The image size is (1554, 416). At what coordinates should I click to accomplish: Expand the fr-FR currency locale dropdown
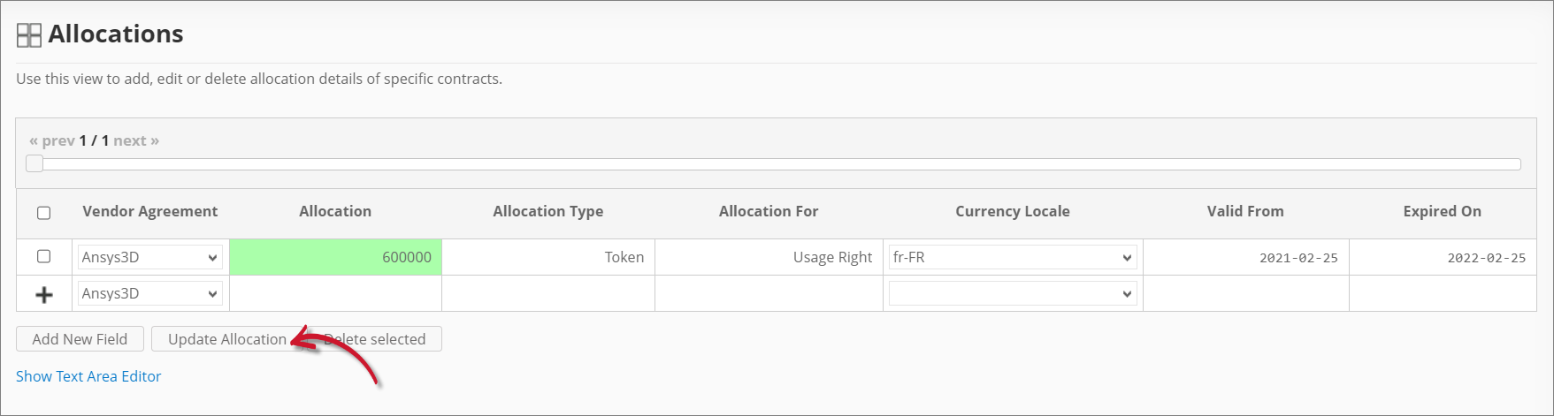pos(1013,257)
